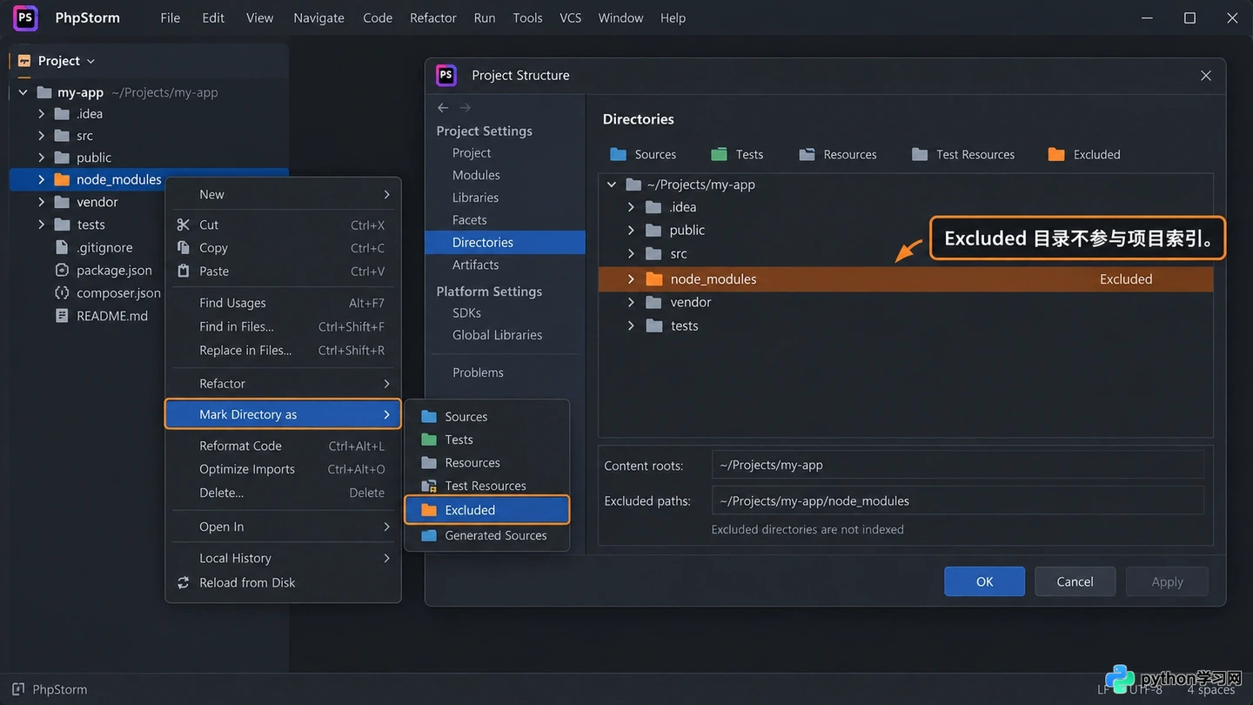
Task: Select the Test Resources folder icon in submenu
Action: click(x=429, y=486)
